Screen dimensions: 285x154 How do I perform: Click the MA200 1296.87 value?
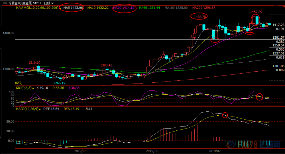tap(204, 8)
